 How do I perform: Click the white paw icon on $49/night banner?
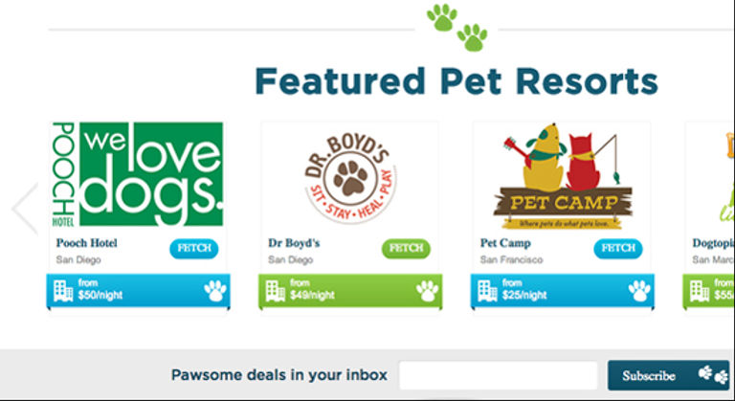click(x=428, y=291)
